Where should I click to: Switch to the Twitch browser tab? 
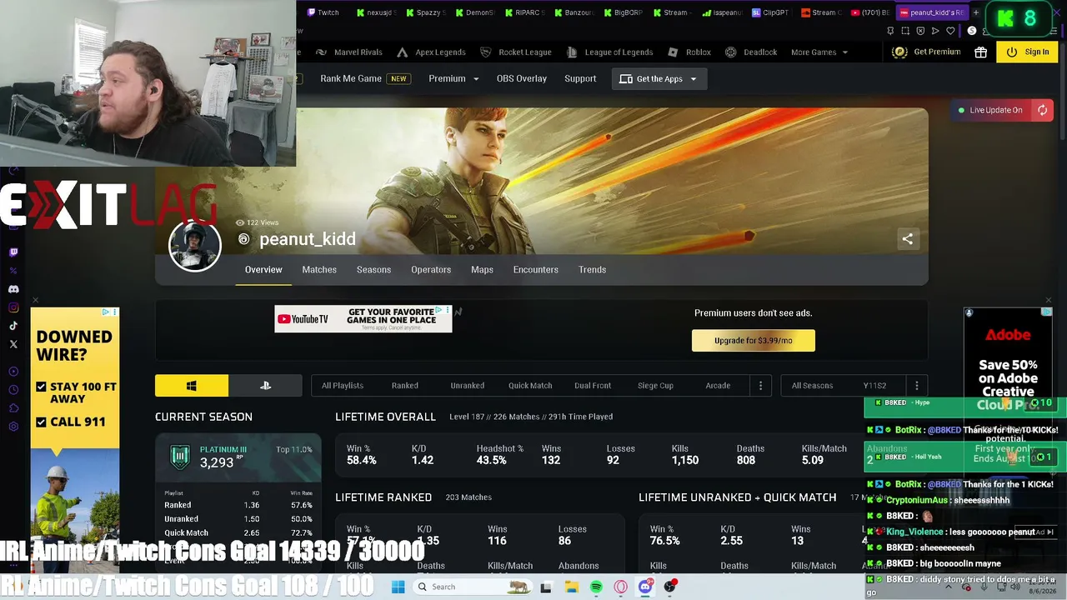point(325,12)
